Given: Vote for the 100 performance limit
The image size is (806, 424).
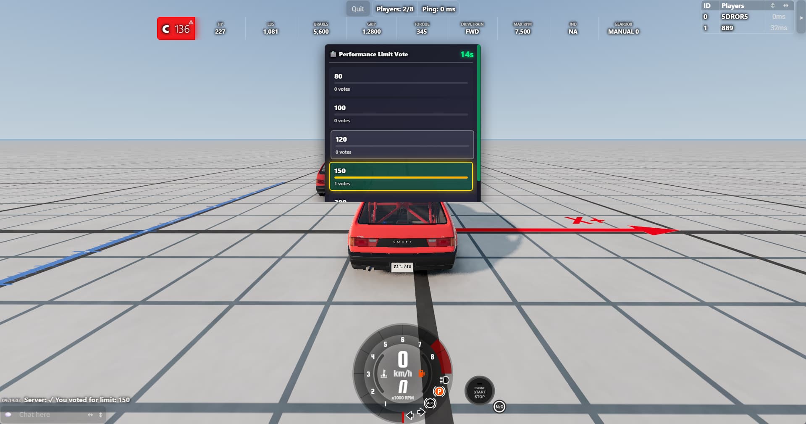Looking at the screenshot, I should pyautogui.click(x=401, y=113).
